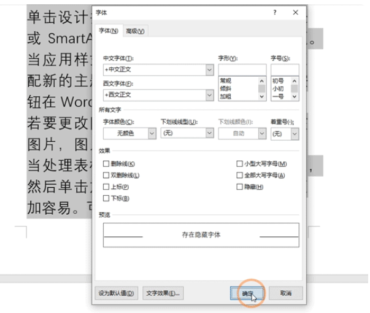
Task: Close the 字体 dialog with X
Action: 295,12
